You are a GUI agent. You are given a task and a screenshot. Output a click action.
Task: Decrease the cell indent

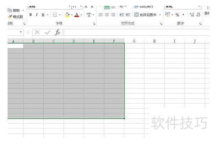pos(122,15)
